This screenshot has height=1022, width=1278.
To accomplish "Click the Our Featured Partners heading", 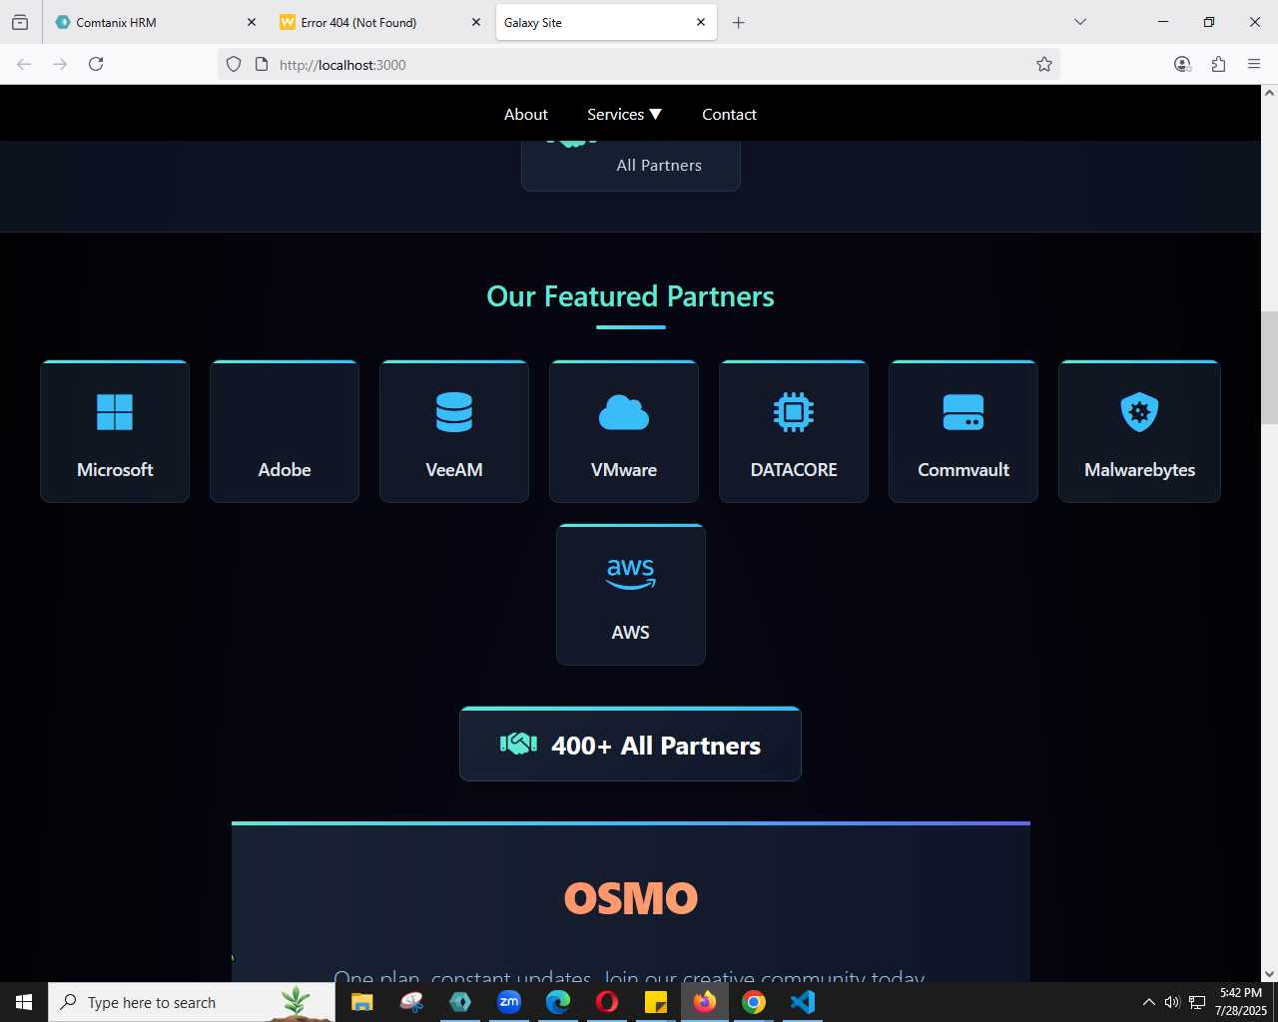I will [x=630, y=296].
